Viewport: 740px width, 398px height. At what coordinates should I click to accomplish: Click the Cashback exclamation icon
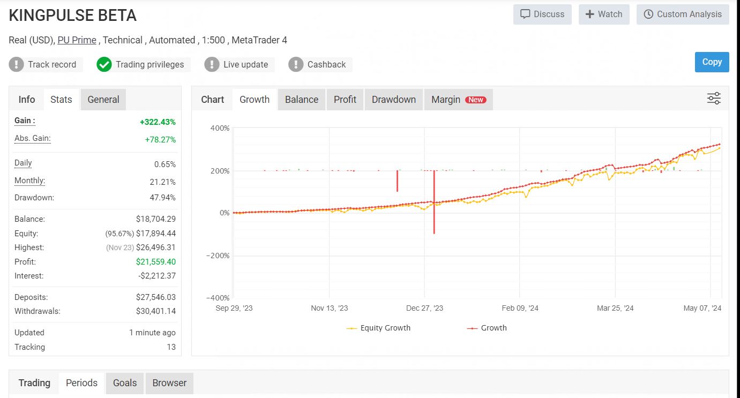pos(296,65)
